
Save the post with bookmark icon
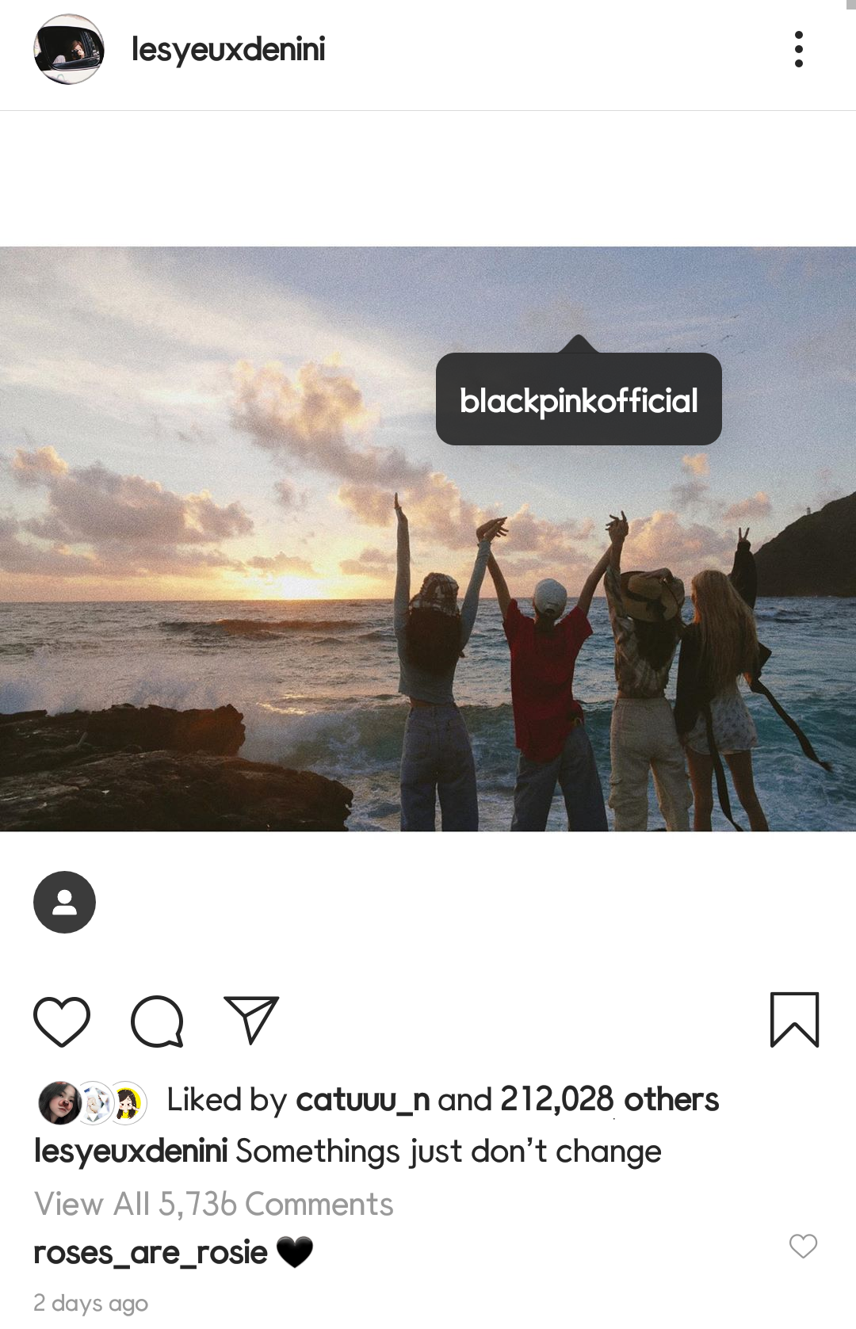pyautogui.click(x=794, y=1020)
